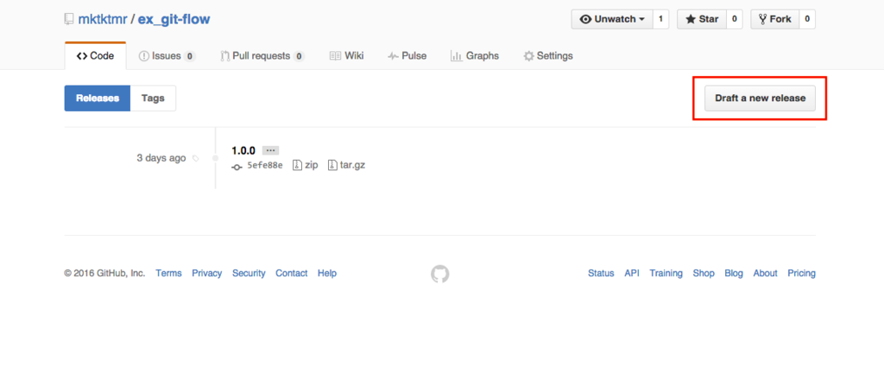Open the Blog footer link

(x=734, y=273)
